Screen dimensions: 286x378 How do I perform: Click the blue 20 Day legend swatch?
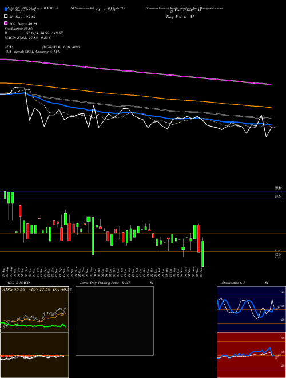(x=6, y=9)
